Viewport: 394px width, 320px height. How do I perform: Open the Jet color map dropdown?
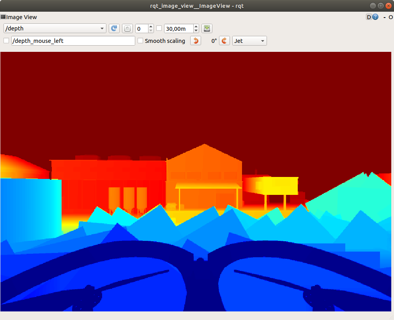(249, 41)
